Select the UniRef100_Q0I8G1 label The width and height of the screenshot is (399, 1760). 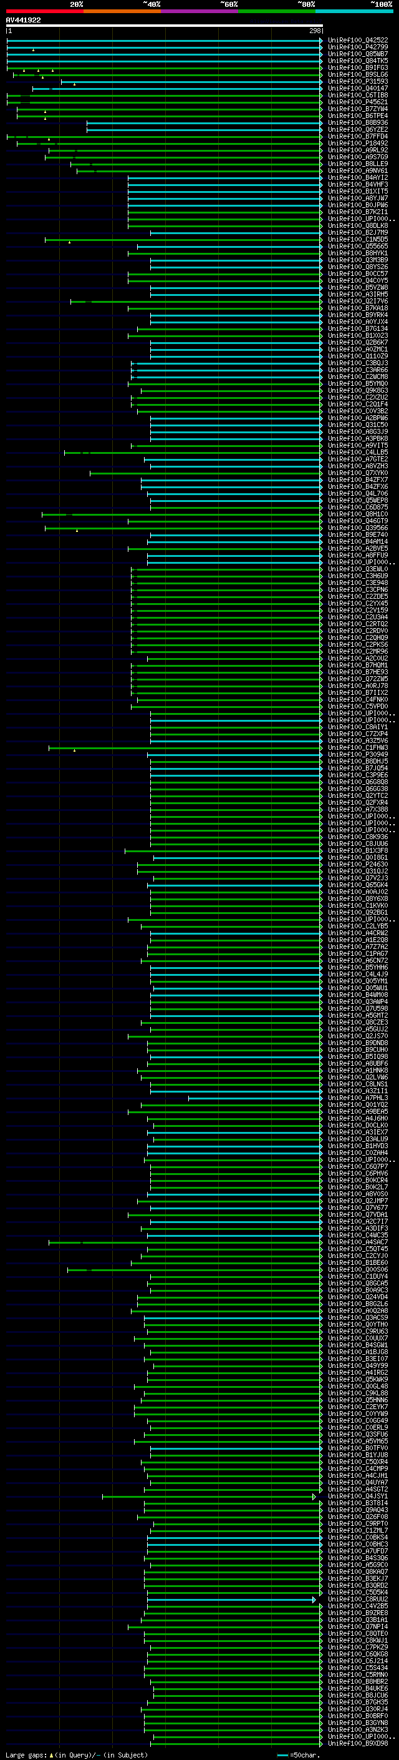coord(357,857)
